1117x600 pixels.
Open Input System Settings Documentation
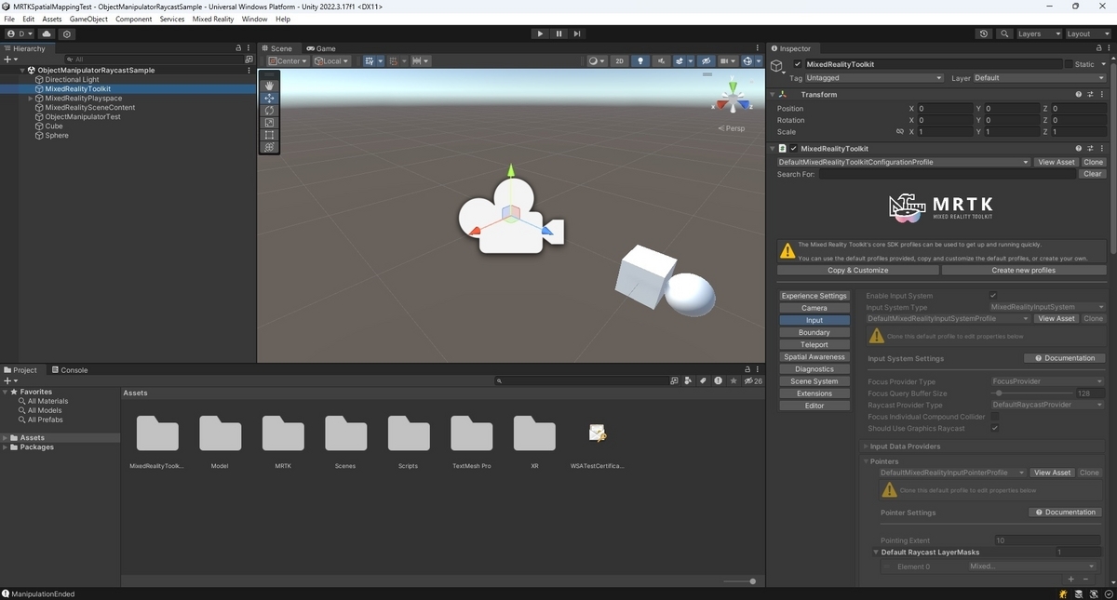click(x=1065, y=358)
